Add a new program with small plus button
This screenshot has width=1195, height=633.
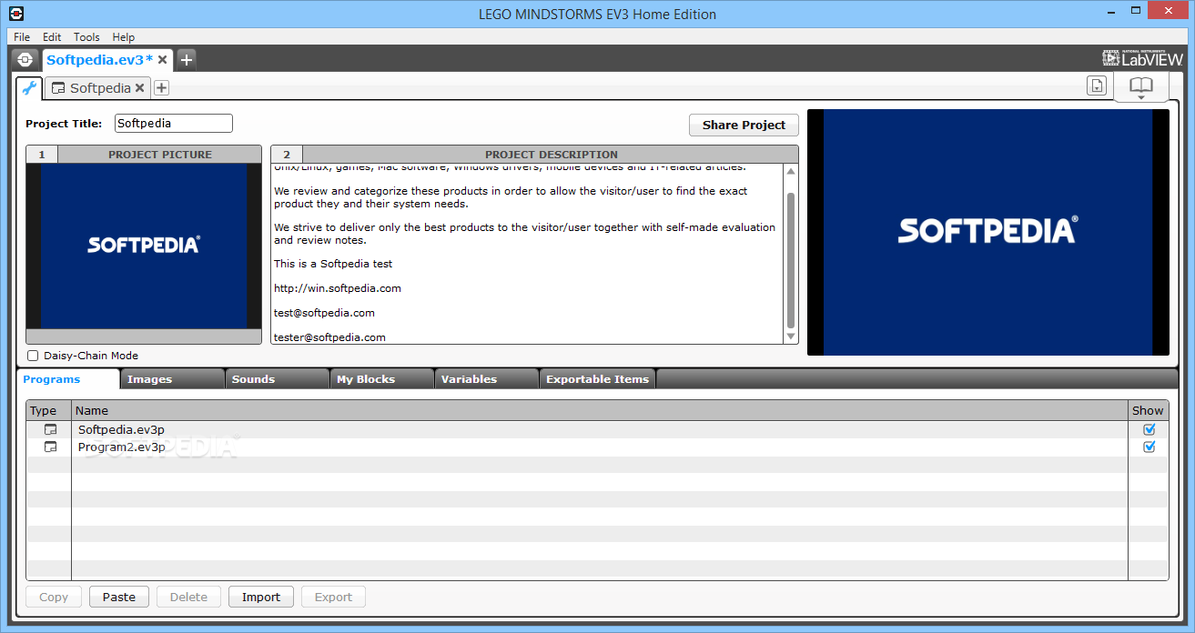[x=161, y=88]
